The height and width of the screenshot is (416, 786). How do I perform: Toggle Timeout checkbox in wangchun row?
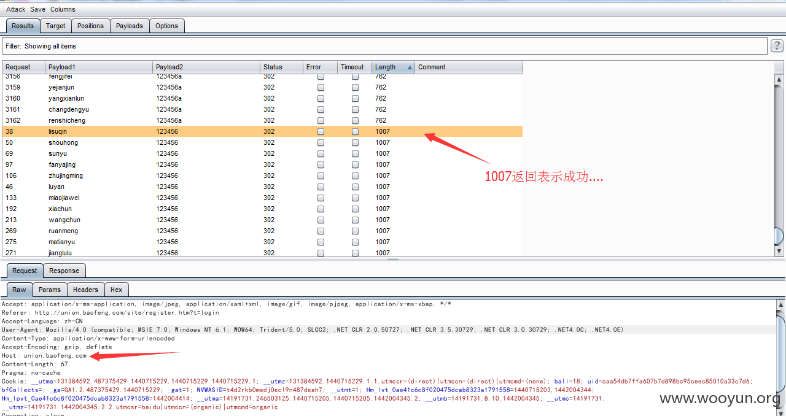point(355,220)
